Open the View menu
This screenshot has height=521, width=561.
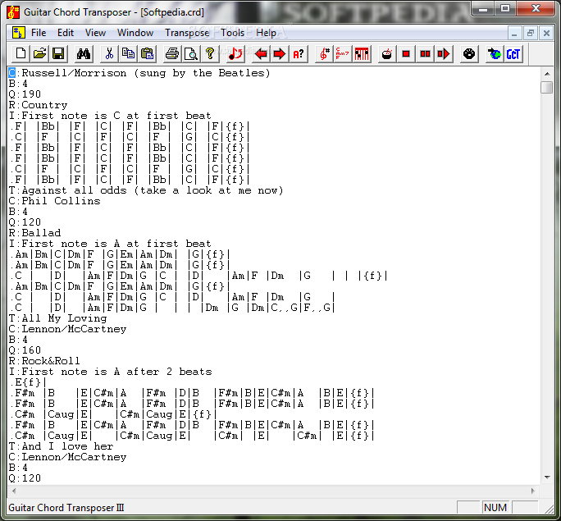tap(95, 33)
